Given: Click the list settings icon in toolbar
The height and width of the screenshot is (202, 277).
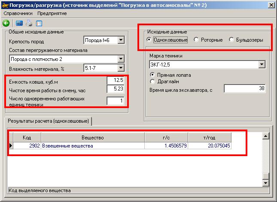Looking at the screenshot, I should 39,24.
